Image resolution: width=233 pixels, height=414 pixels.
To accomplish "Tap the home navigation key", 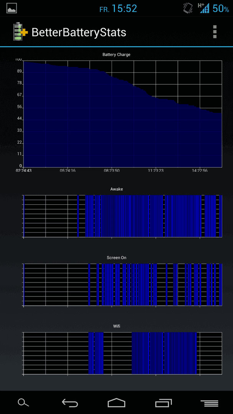I will pos(116,403).
